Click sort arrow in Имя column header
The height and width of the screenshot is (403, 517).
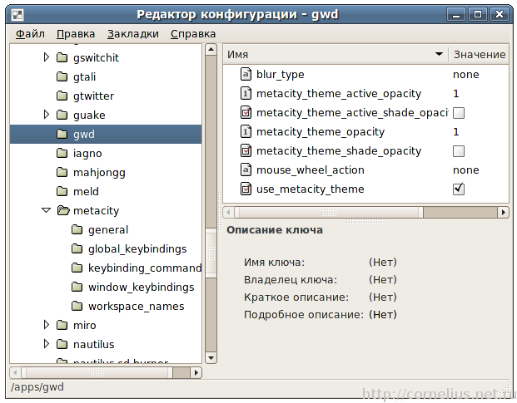[x=439, y=54]
